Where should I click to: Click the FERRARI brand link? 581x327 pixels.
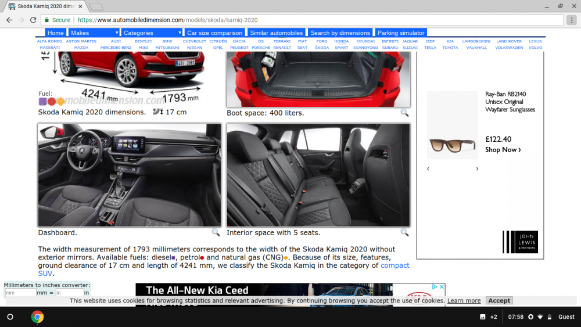tap(282, 41)
